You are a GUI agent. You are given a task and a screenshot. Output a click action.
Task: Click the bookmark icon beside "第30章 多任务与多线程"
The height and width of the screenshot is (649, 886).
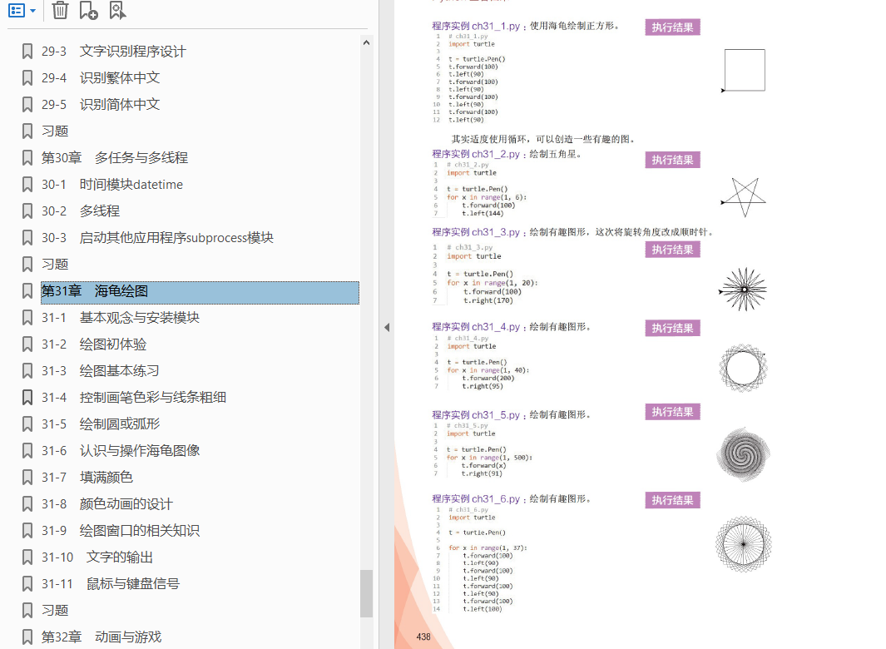point(27,157)
